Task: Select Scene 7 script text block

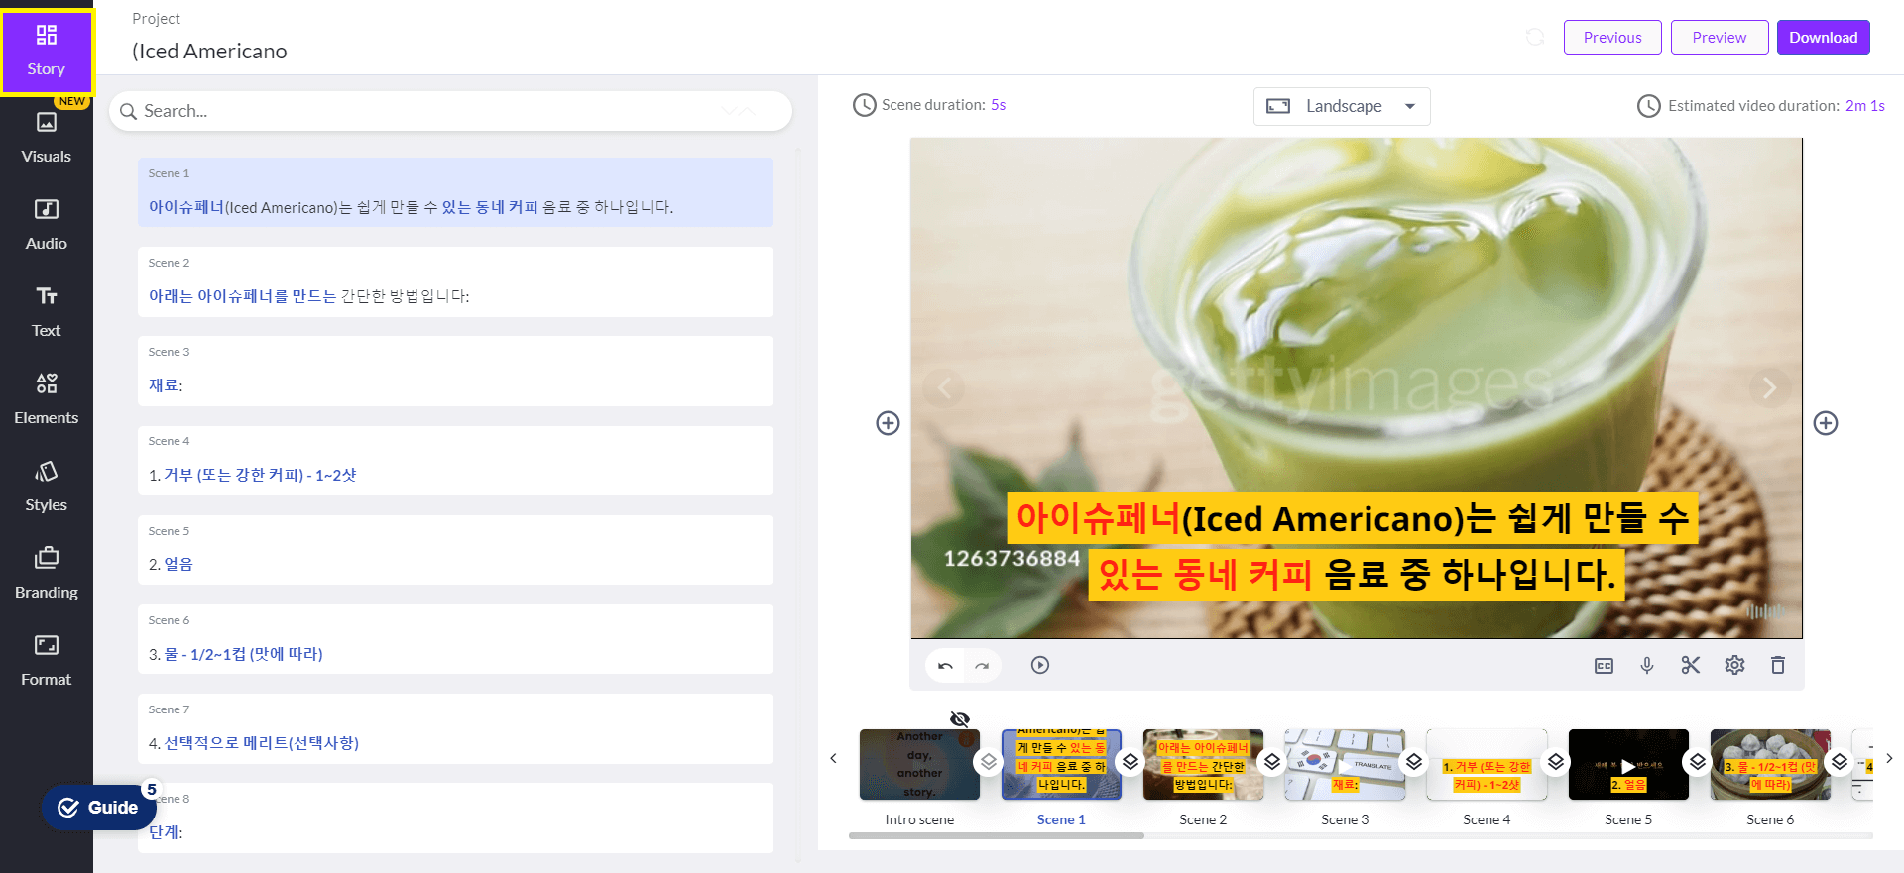Action: coord(455,728)
